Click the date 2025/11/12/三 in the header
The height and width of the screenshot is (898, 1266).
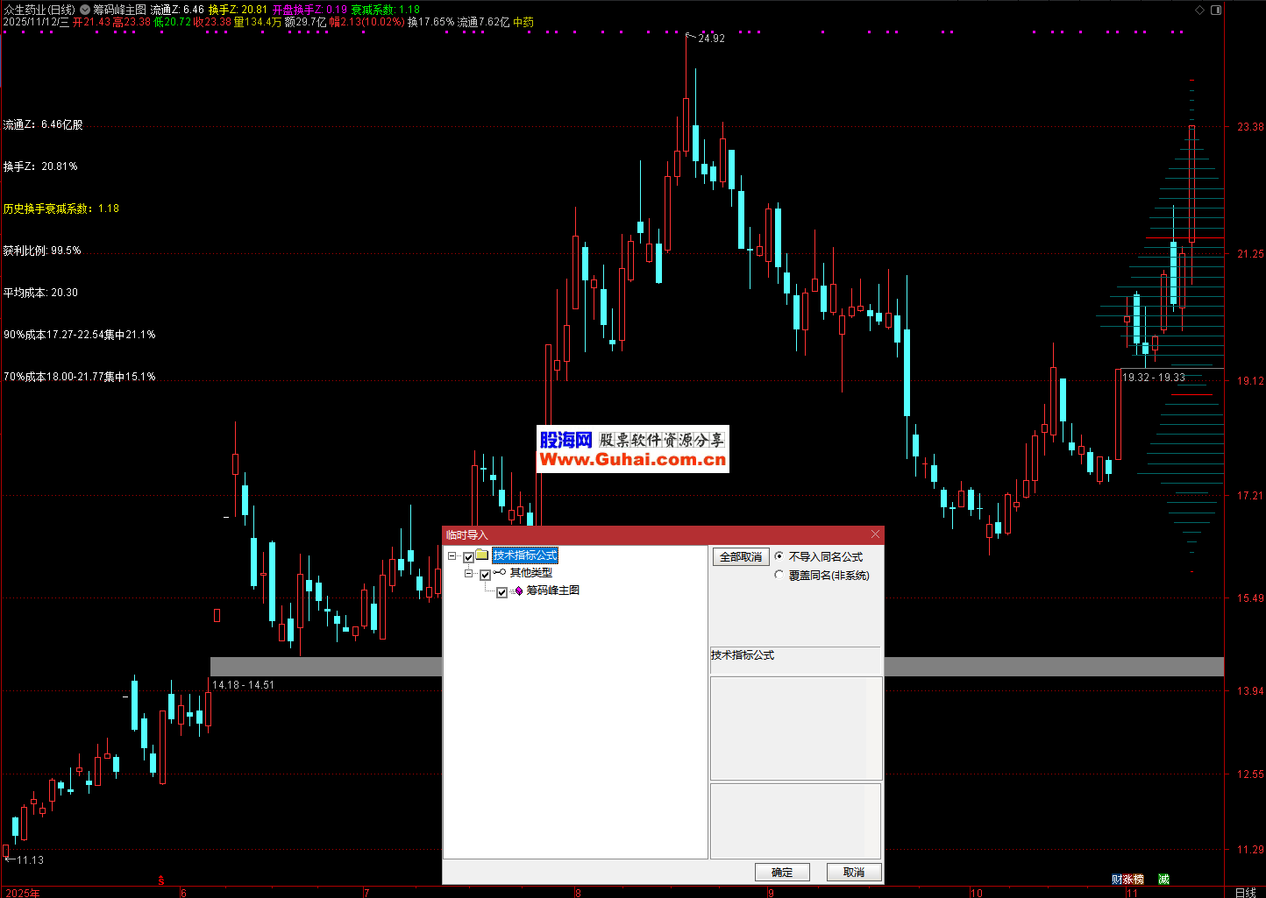36,22
